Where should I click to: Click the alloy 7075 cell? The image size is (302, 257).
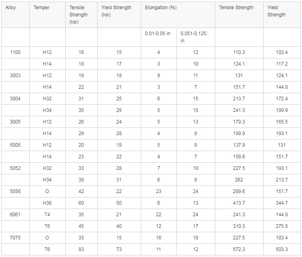(16, 238)
